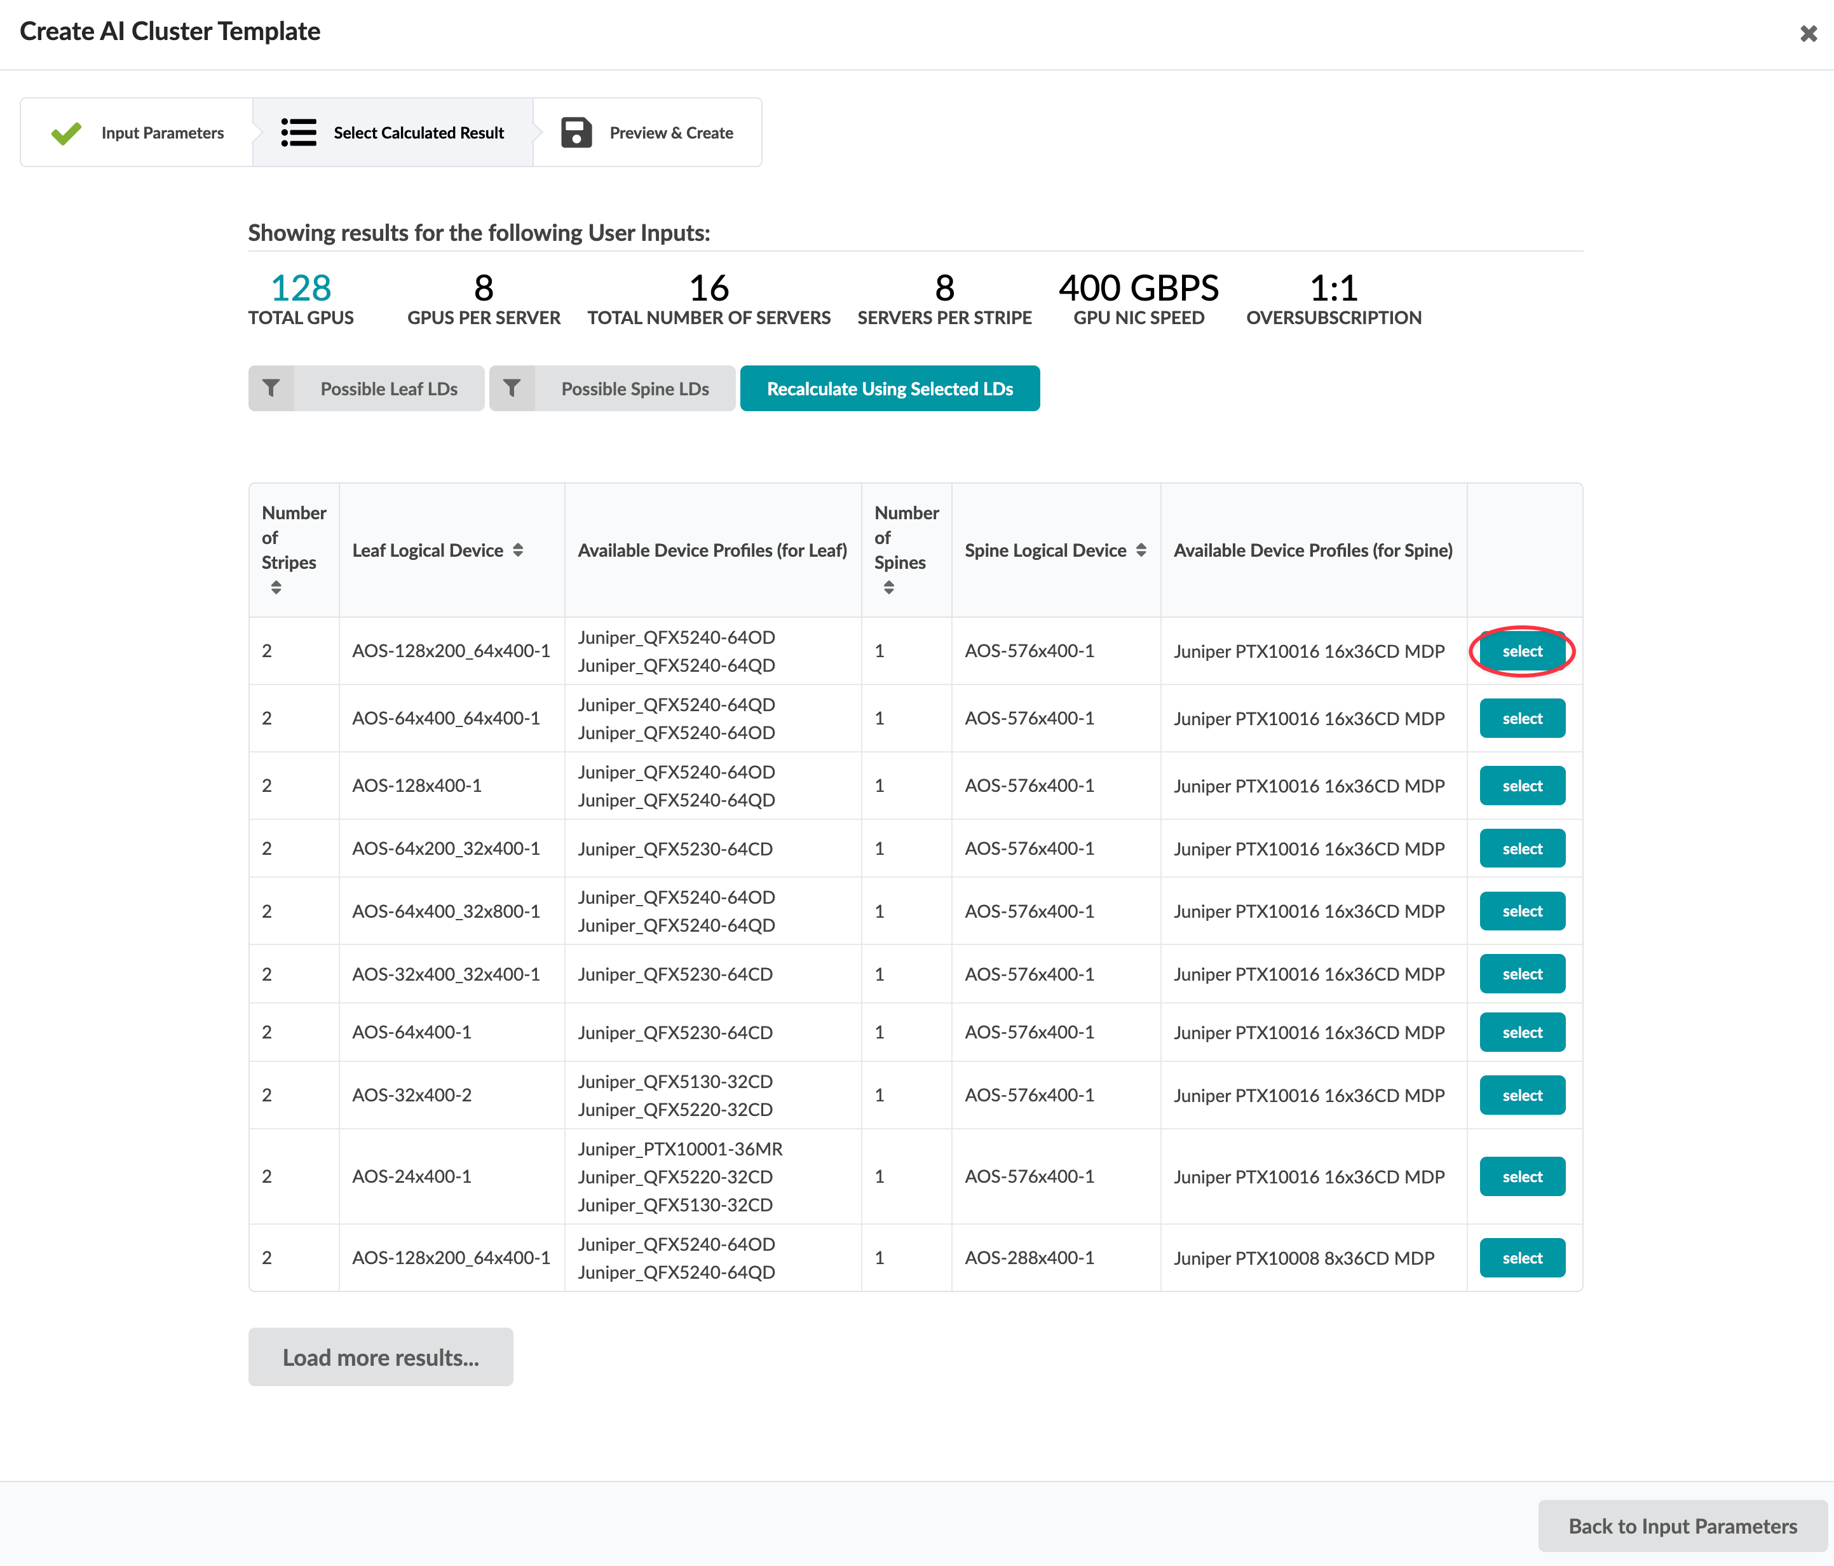Viewport: 1834px width, 1566px height.
Task: Click Load more results button
Action: pos(381,1357)
